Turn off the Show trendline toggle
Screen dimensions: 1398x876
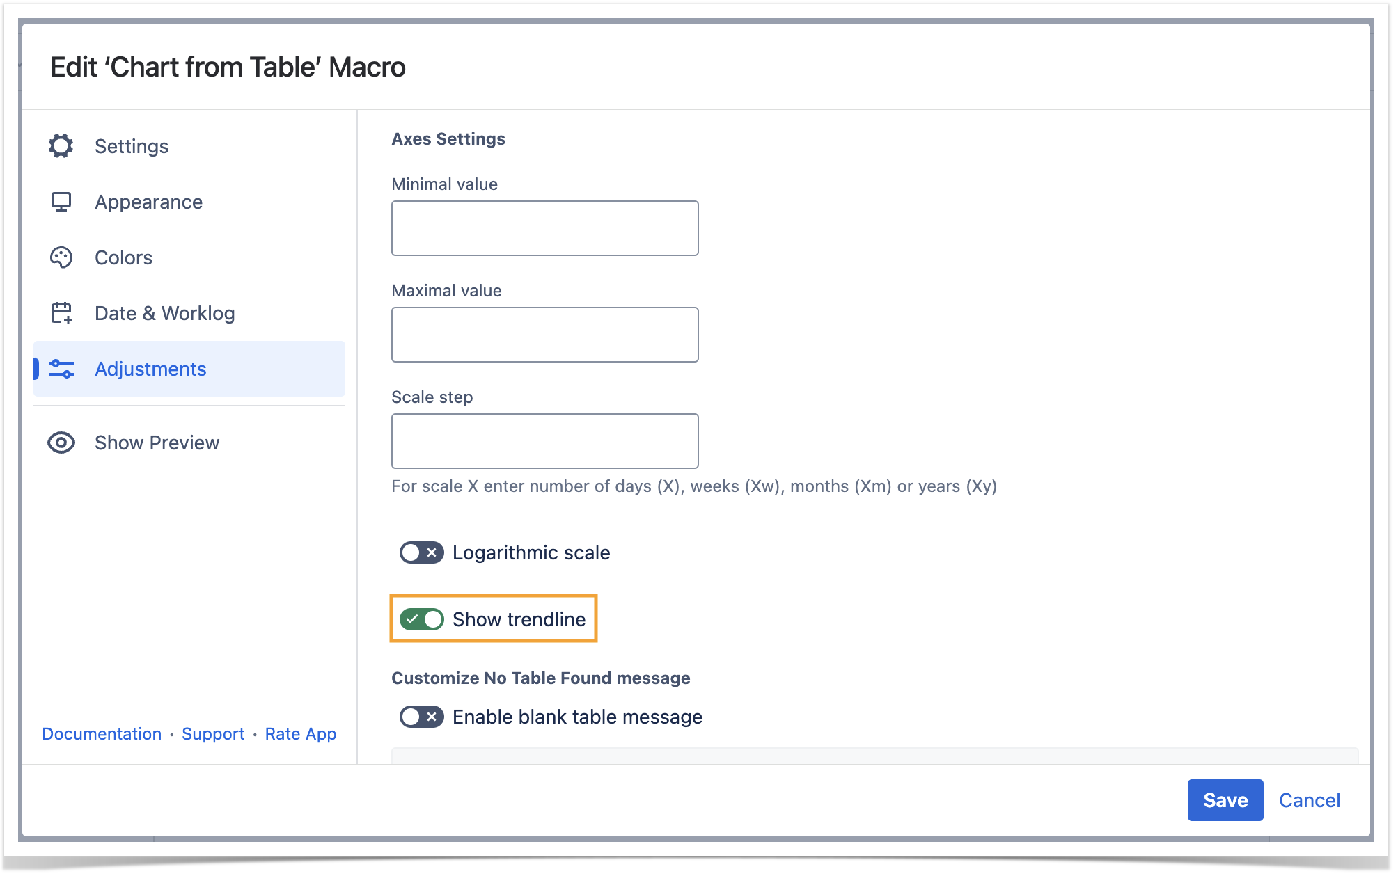tap(421, 619)
